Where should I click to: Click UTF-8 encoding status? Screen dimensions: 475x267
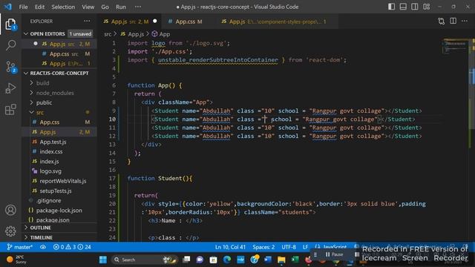coord(289,247)
